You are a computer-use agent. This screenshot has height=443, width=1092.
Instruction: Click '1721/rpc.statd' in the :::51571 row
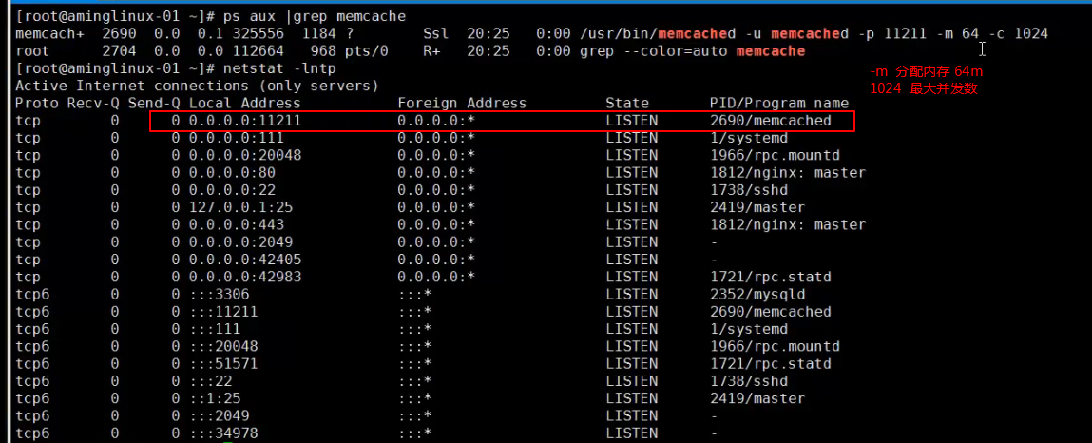tap(770, 363)
